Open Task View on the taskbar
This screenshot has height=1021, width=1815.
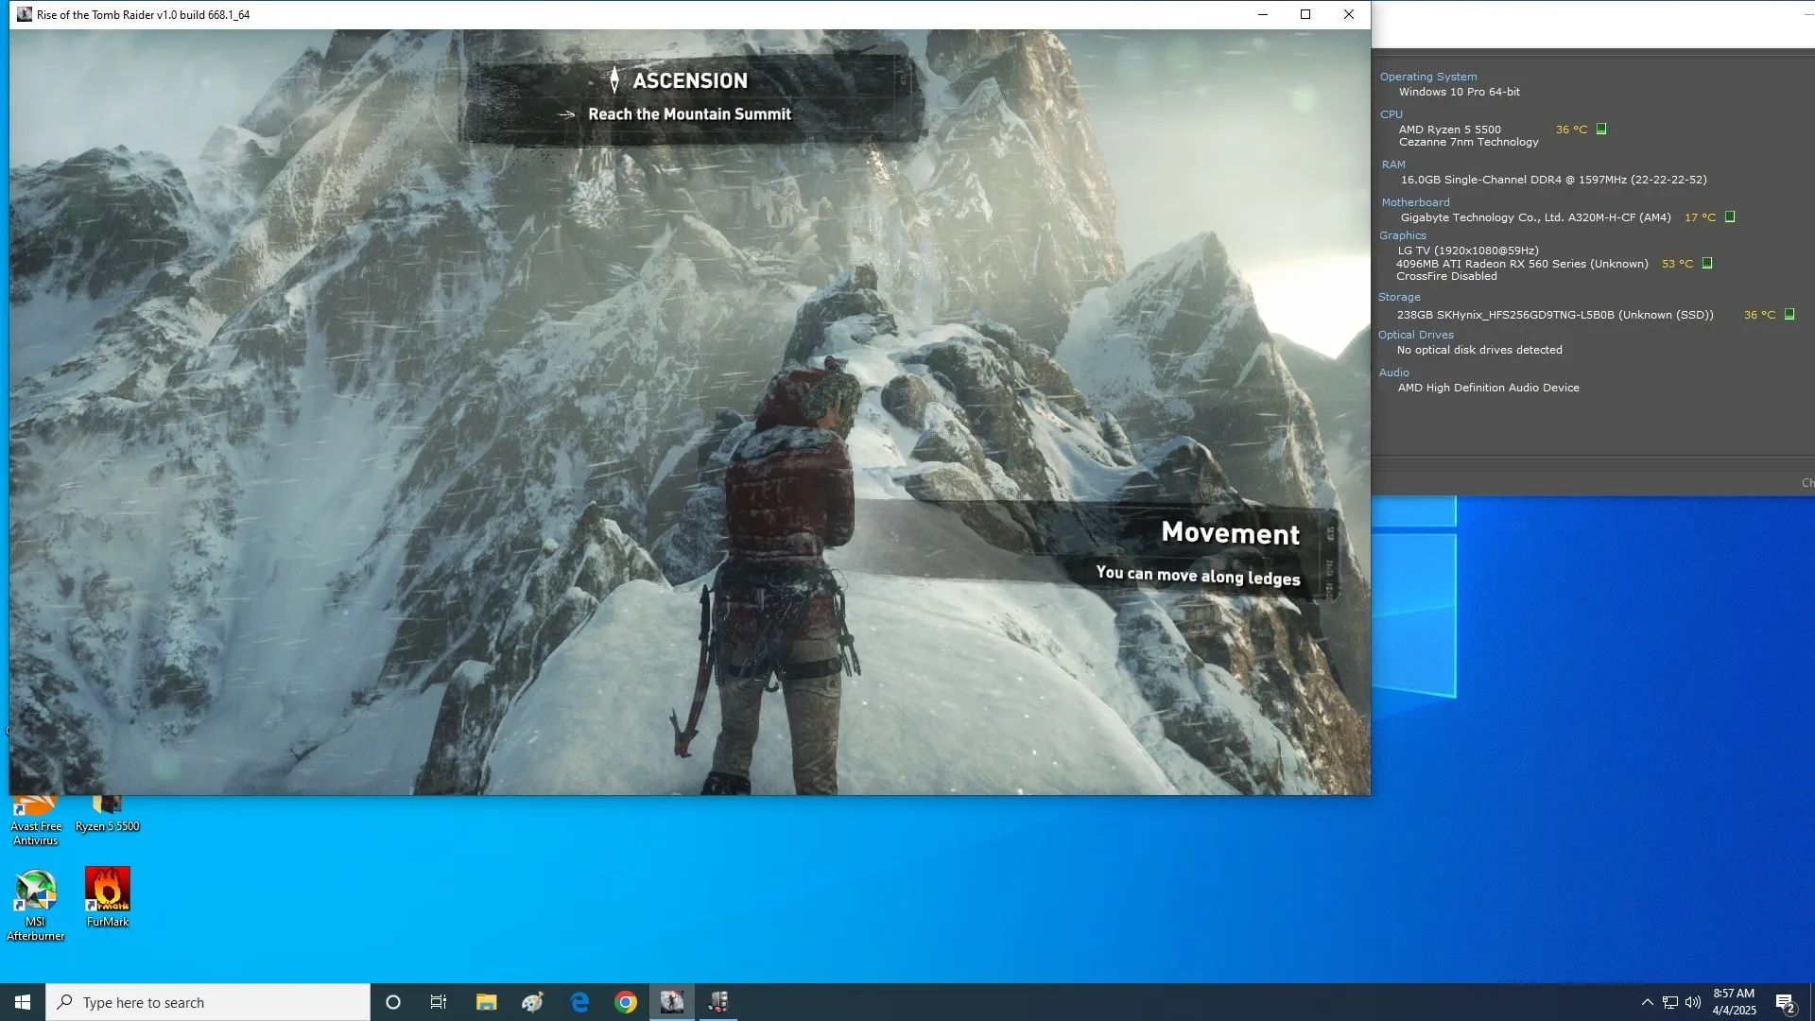439,1002
